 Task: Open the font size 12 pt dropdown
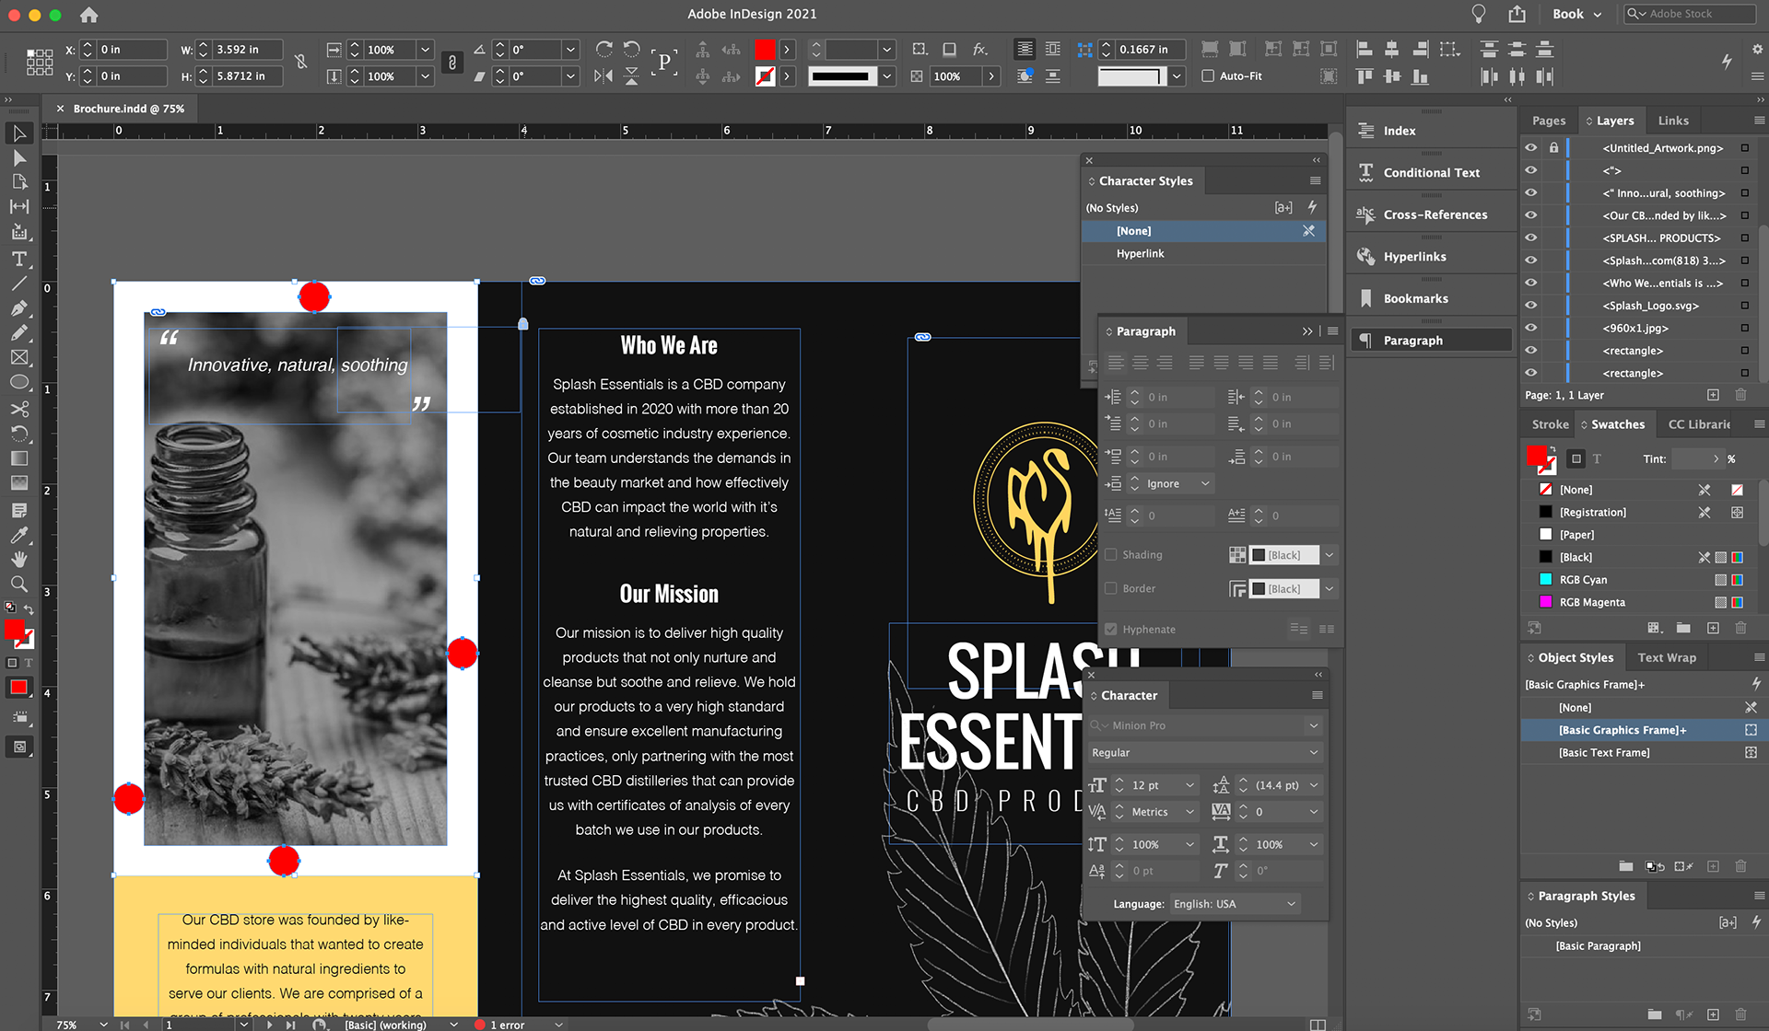click(1190, 785)
